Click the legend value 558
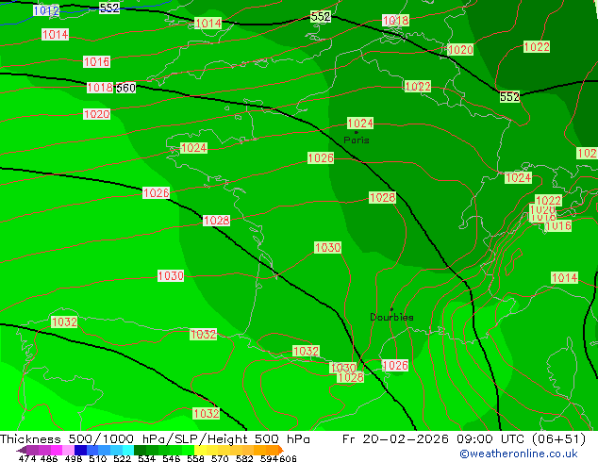The width and height of the screenshot is (598, 462). pos(195,458)
